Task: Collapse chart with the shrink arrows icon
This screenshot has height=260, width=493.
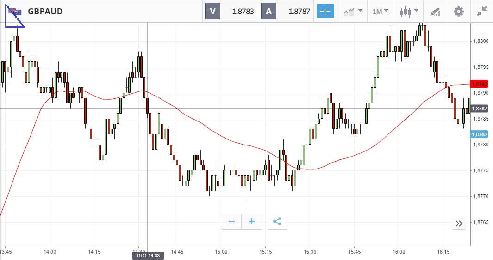Action: [x=482, y=12]
